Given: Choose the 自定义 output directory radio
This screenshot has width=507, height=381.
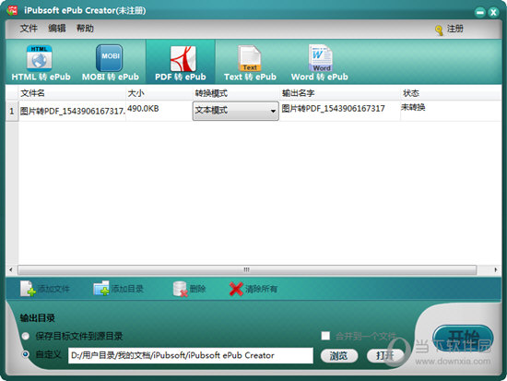Looking at the screenshot, I should [26, 354].
